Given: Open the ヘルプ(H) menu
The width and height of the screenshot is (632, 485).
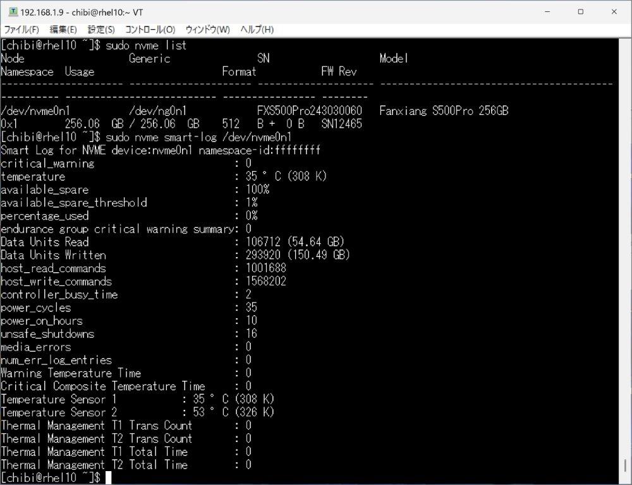Looking at the screenshot, I should [x=257, y=30].
